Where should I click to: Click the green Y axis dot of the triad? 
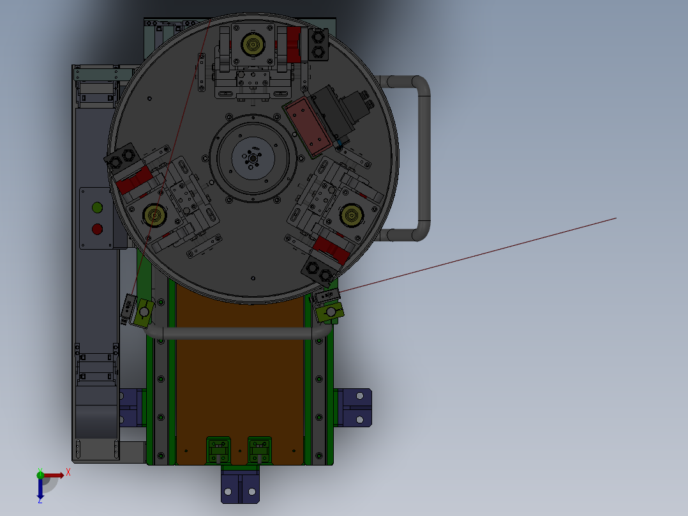[x=40, y=474]
